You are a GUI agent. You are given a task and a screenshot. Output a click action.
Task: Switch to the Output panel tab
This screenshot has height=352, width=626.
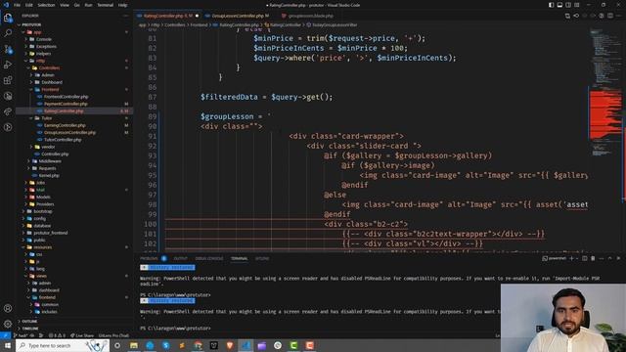click(180, 258)
